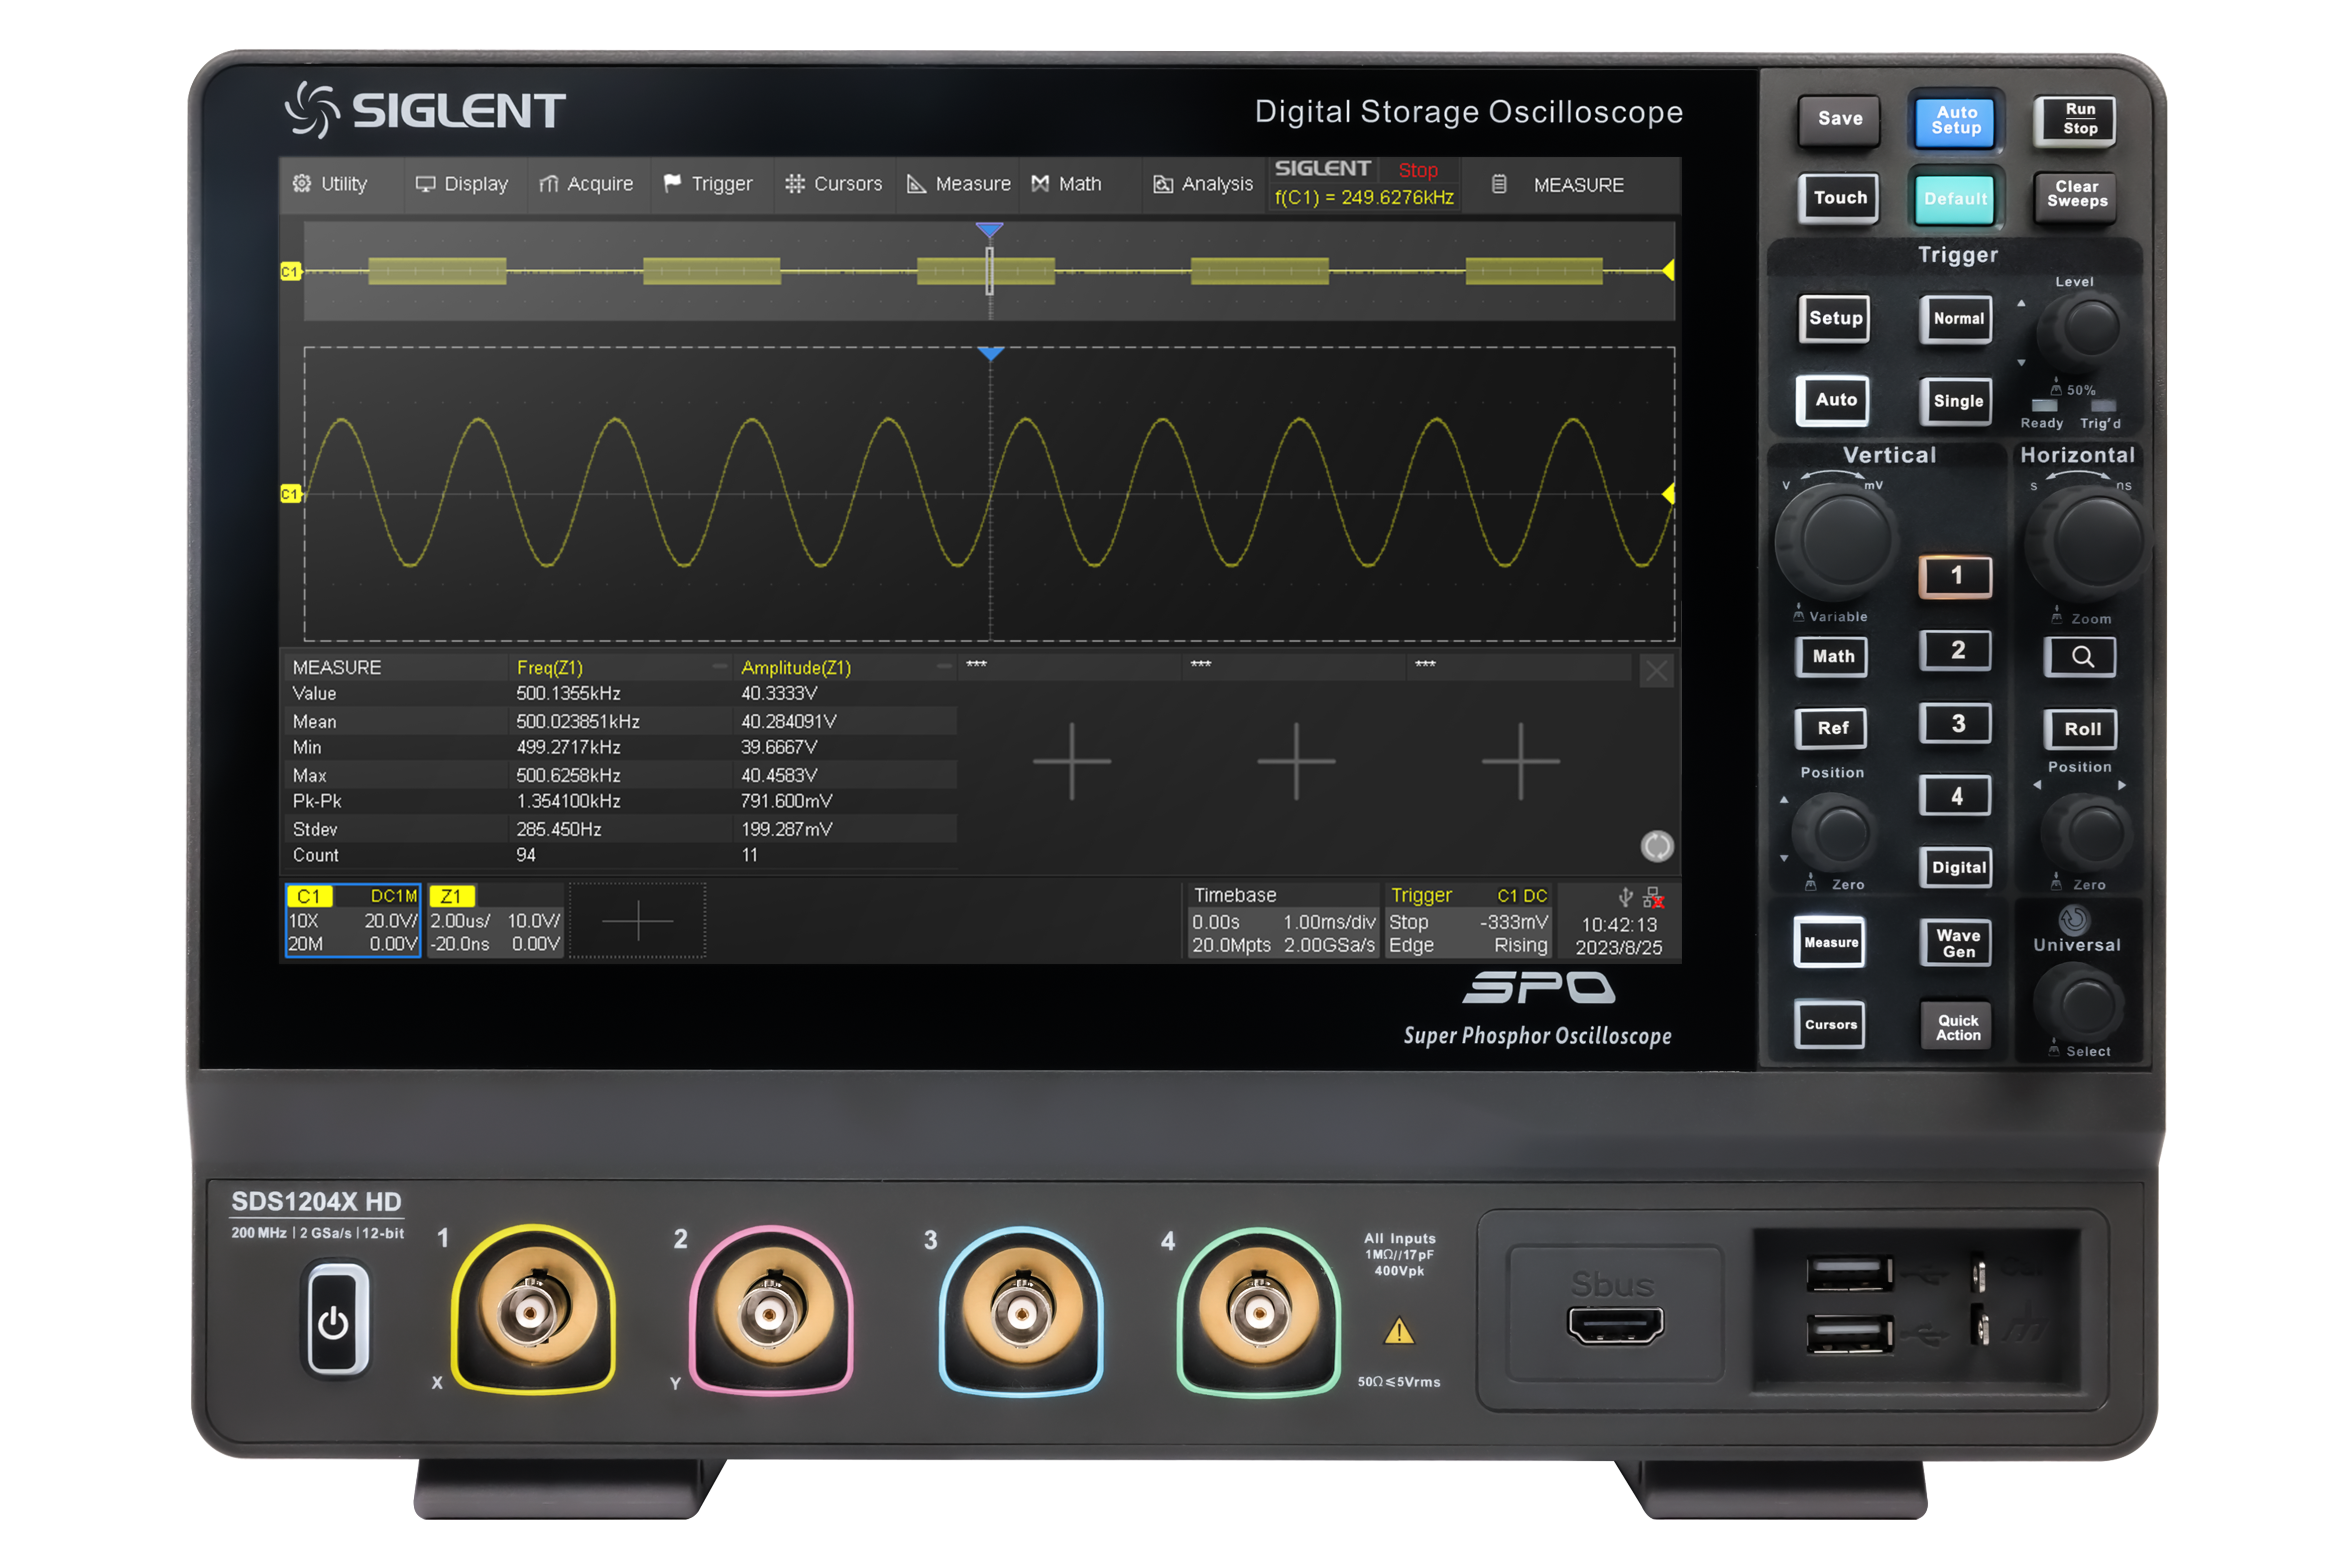2352x1568 pixels.
Task: Add a measurement in the first empty plus slot
Action: click(1071, 762)
